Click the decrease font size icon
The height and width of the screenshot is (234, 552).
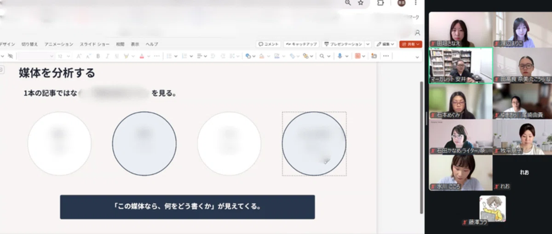click(x=88, y=56)
